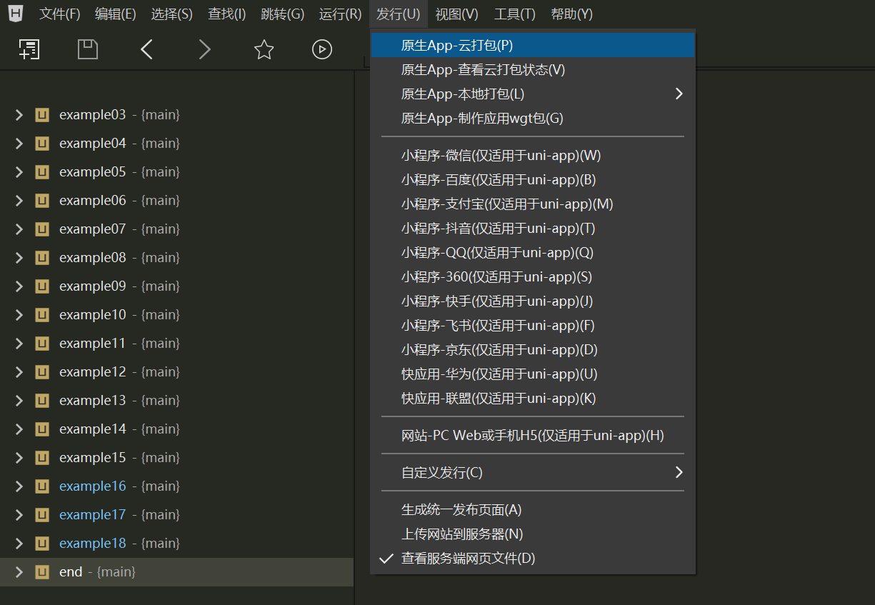Expand the example03 project
Image resolution: width=875 pixels, height=605 pixels.
pos(19,115)
